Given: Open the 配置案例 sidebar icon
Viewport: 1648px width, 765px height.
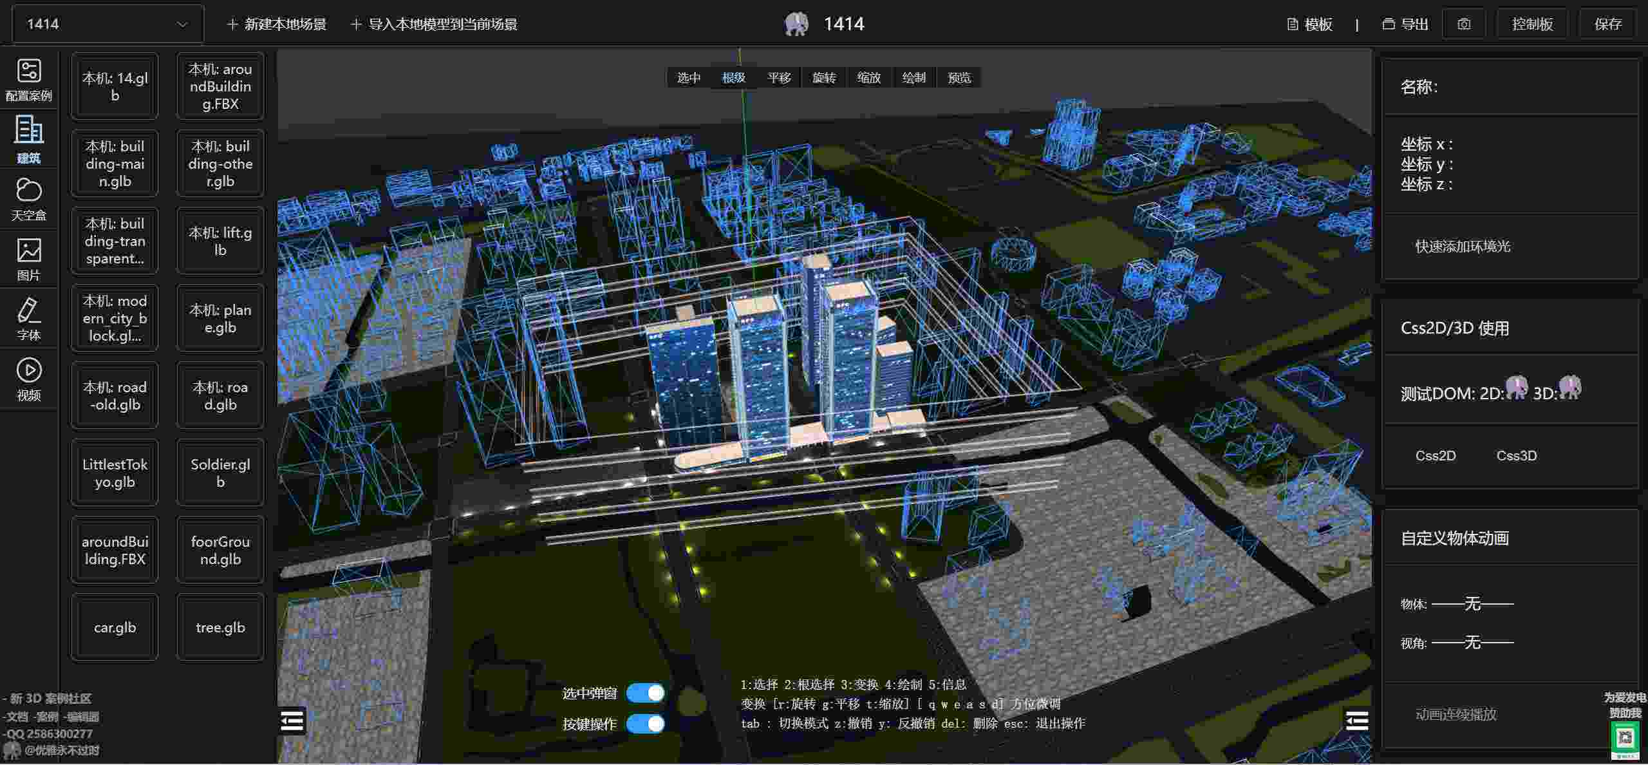Looking at the screenshot, I should point(28,80).
